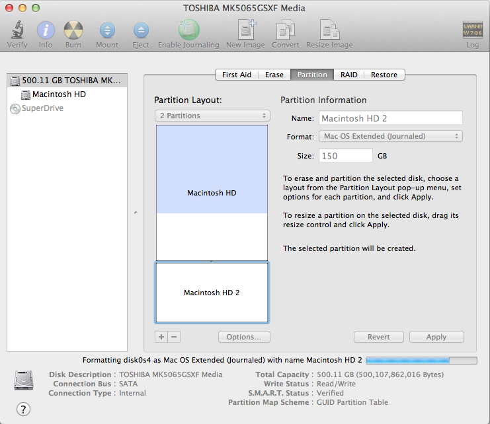Click 'The selected partition will be created.' text

pyautogui.click(x=349, y=248)
